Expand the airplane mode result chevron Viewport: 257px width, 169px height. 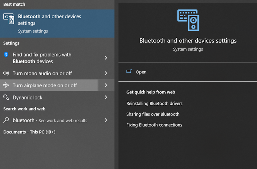tap(106, 85)
